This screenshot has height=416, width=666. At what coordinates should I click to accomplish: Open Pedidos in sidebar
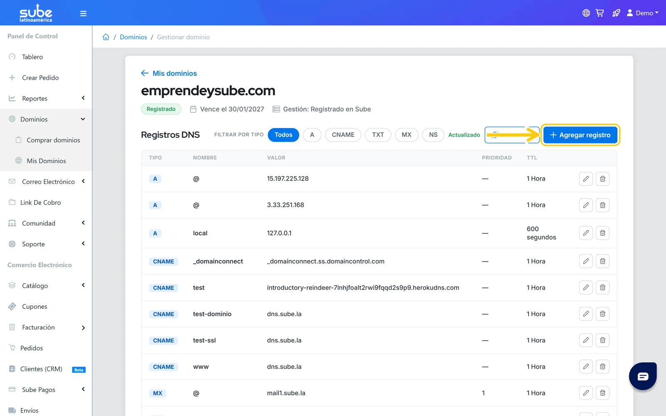[46, 348]
